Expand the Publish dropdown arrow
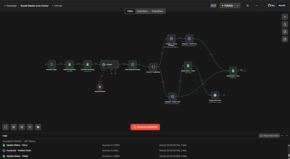Viewport: 290px width, 159px height. 238,6
